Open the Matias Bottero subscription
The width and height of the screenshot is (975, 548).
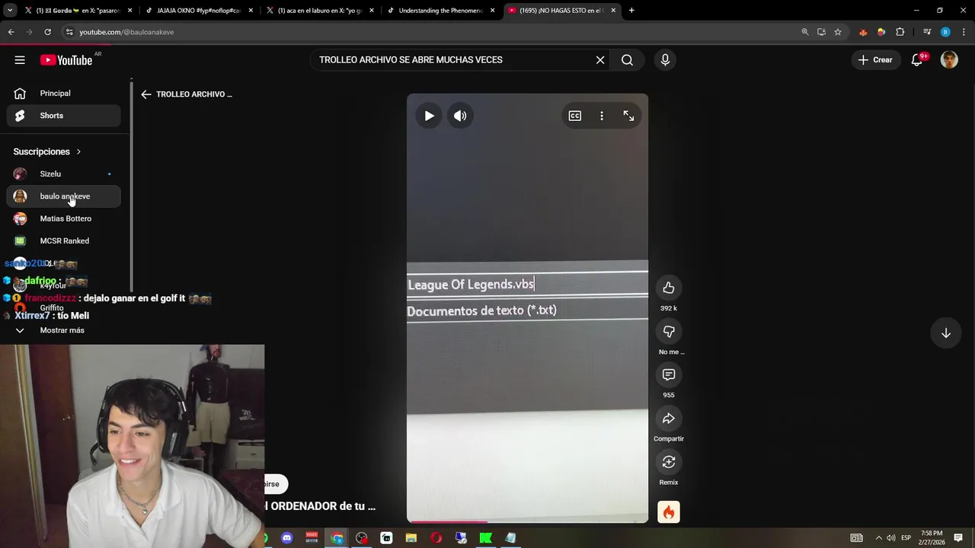coord(64,218)
